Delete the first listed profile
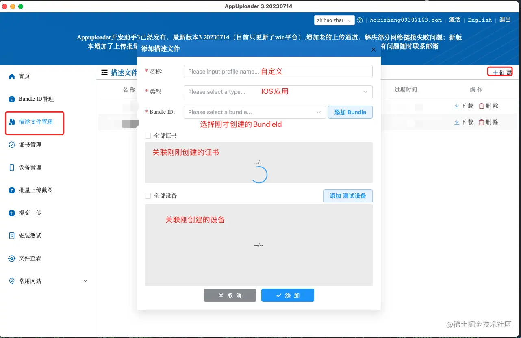 [488, 106]
